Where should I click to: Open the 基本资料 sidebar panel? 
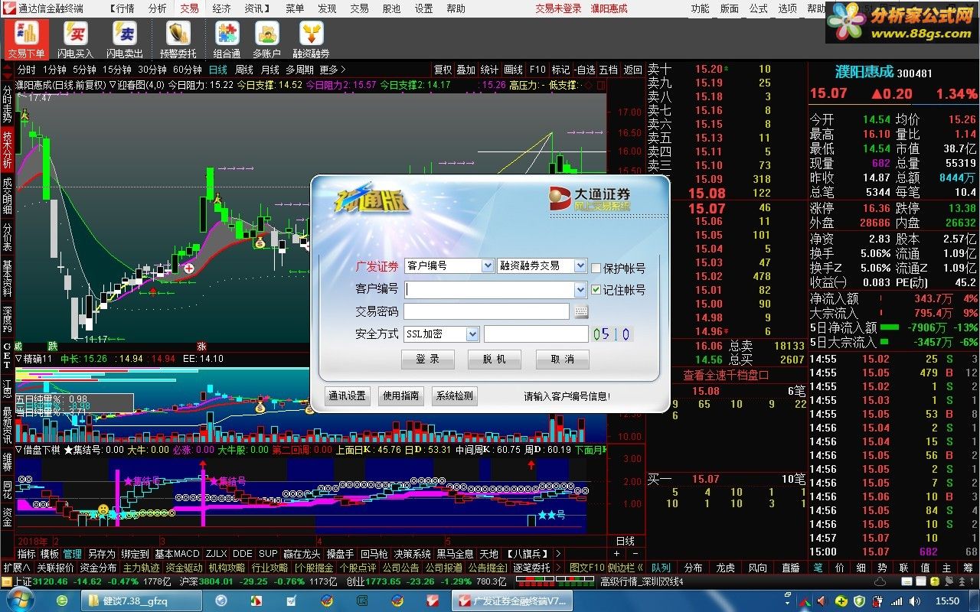(x=7, y=278)
